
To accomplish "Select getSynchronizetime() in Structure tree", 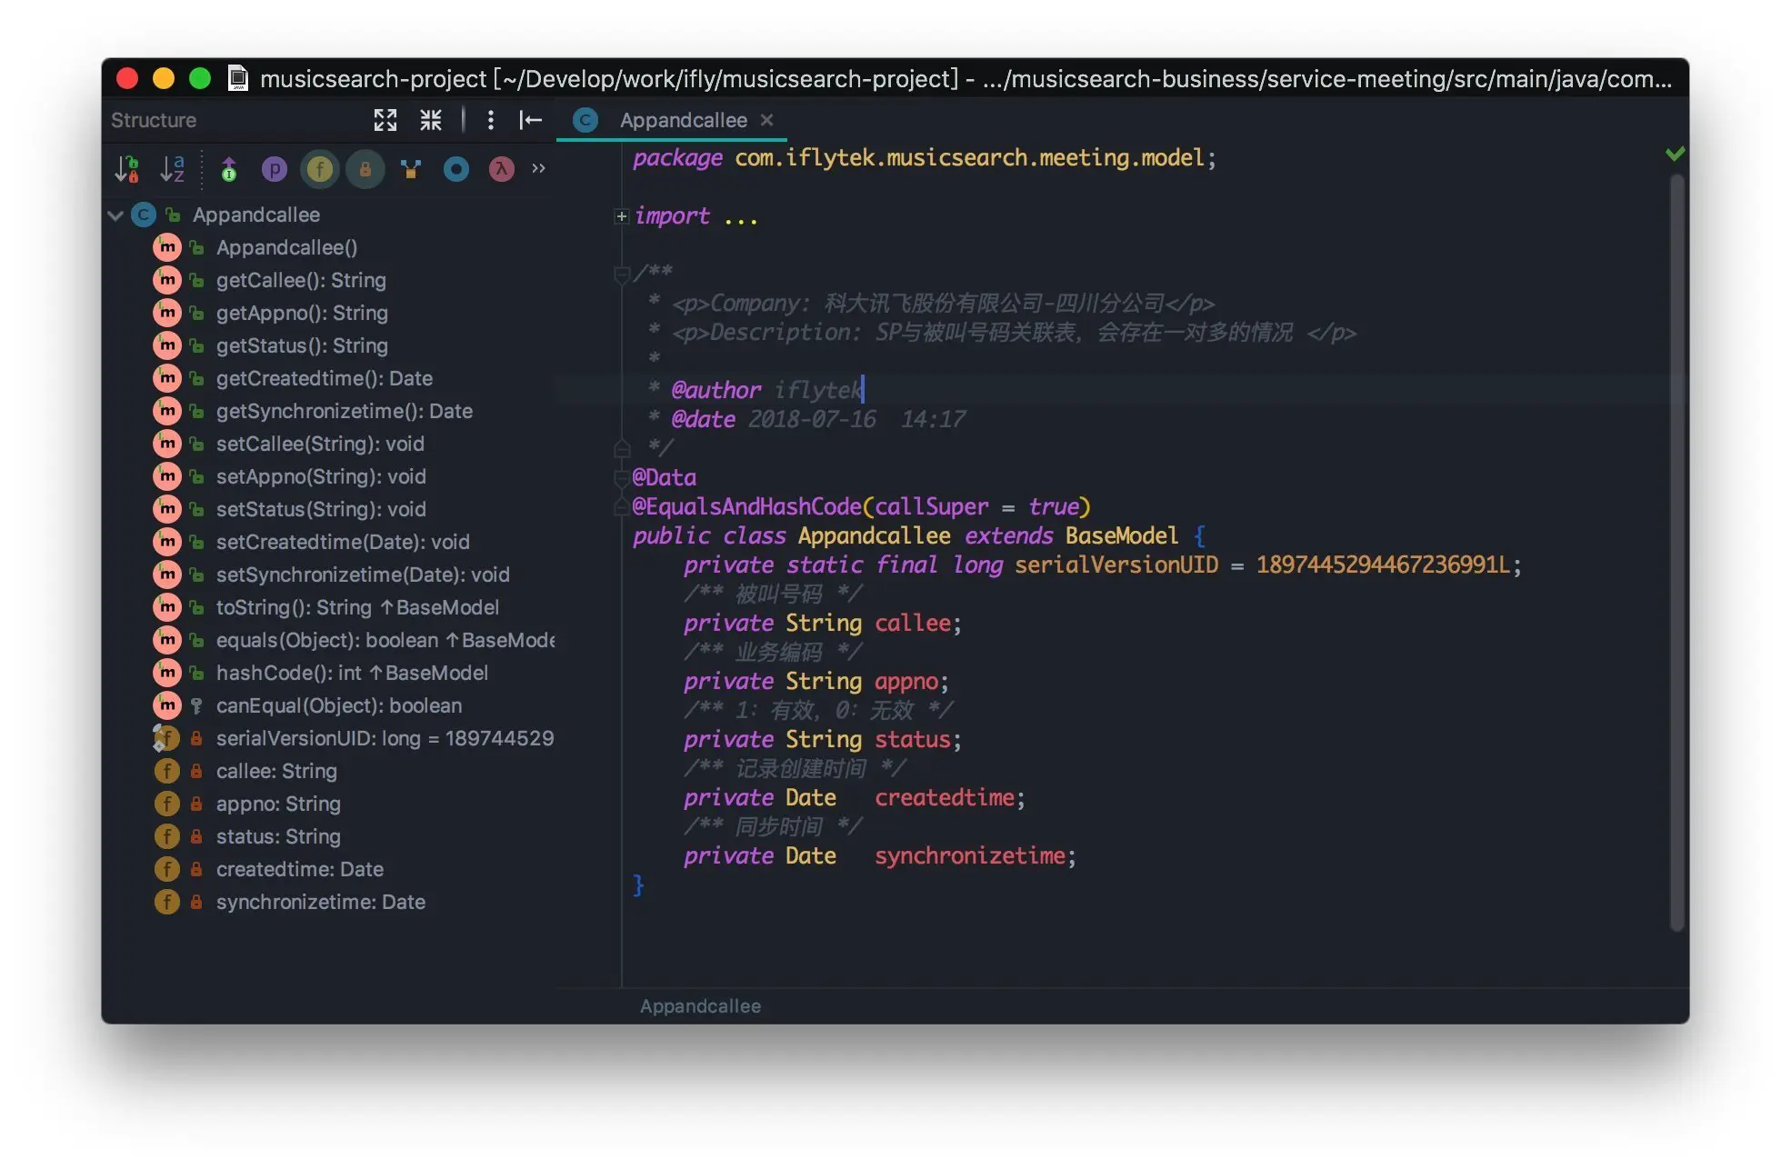I will (x=344, y=411).
